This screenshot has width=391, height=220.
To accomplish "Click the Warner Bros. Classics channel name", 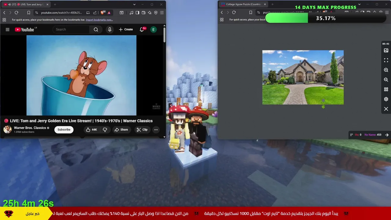I will click(x=30, y=128).
